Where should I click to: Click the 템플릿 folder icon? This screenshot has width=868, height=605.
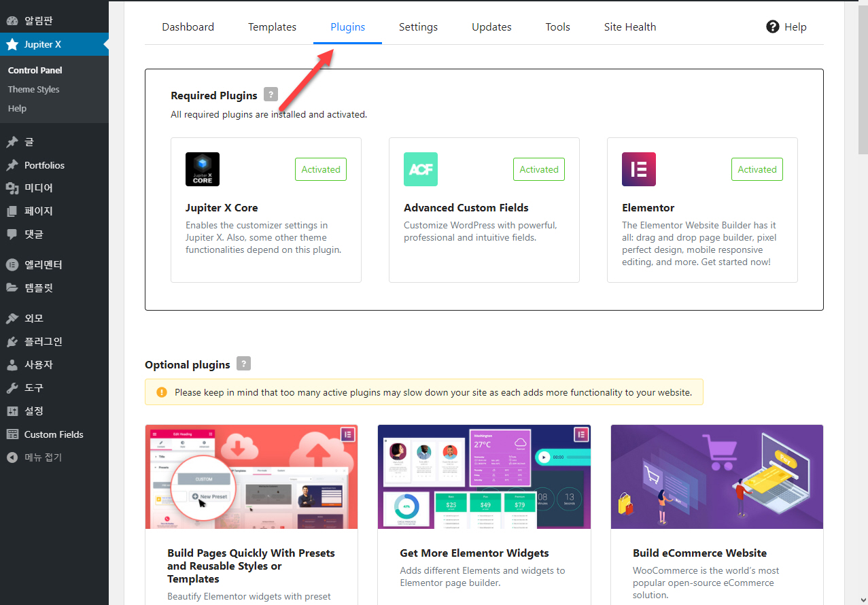pos(12,288)
